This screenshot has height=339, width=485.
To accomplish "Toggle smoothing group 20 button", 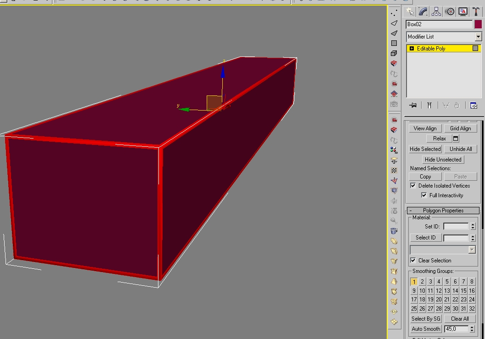I will [x=439, y=300].
